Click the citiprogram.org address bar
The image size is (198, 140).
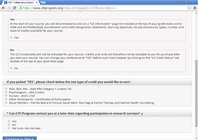(103, 8)
